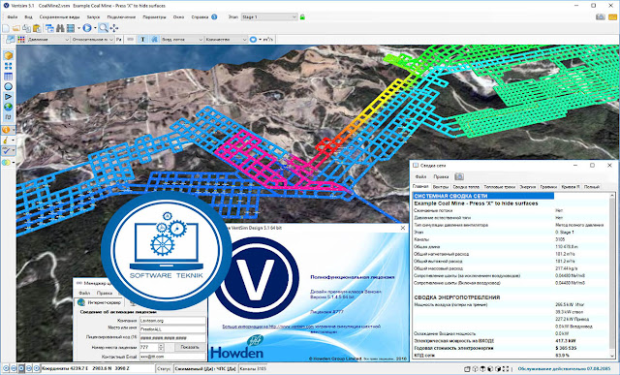This screenshot has width=620, height=375.
Task: Click the broom clean-up sidebar icon
Action: (7, 141)
